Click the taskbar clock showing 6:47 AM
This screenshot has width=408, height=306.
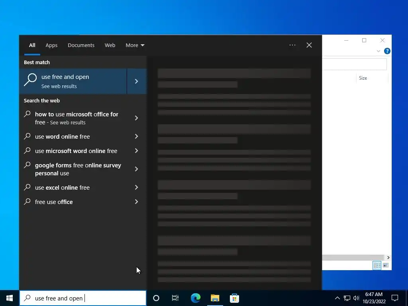[x=374, y=298]
